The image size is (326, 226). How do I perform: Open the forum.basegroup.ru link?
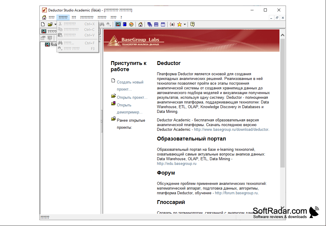tap(236, 193)
